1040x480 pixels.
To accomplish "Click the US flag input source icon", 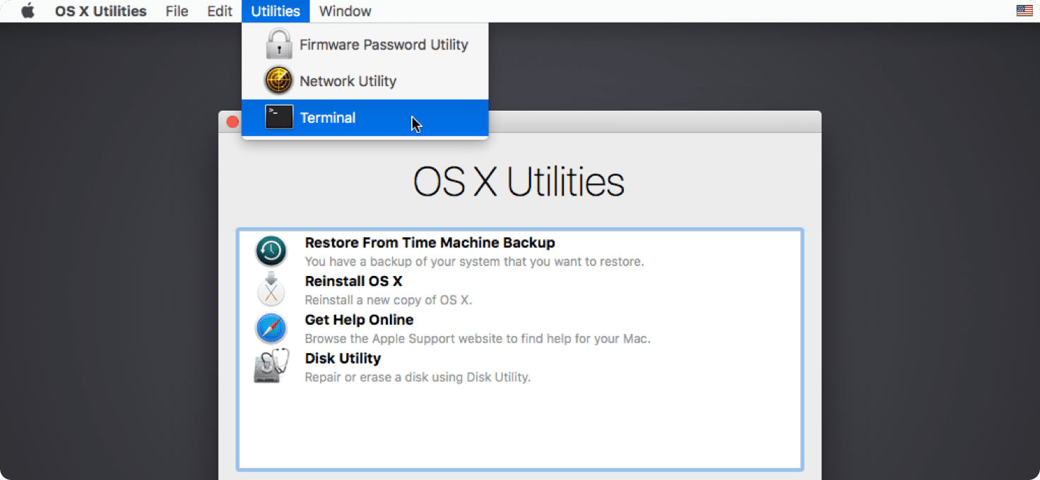I will pos(1024,11).
